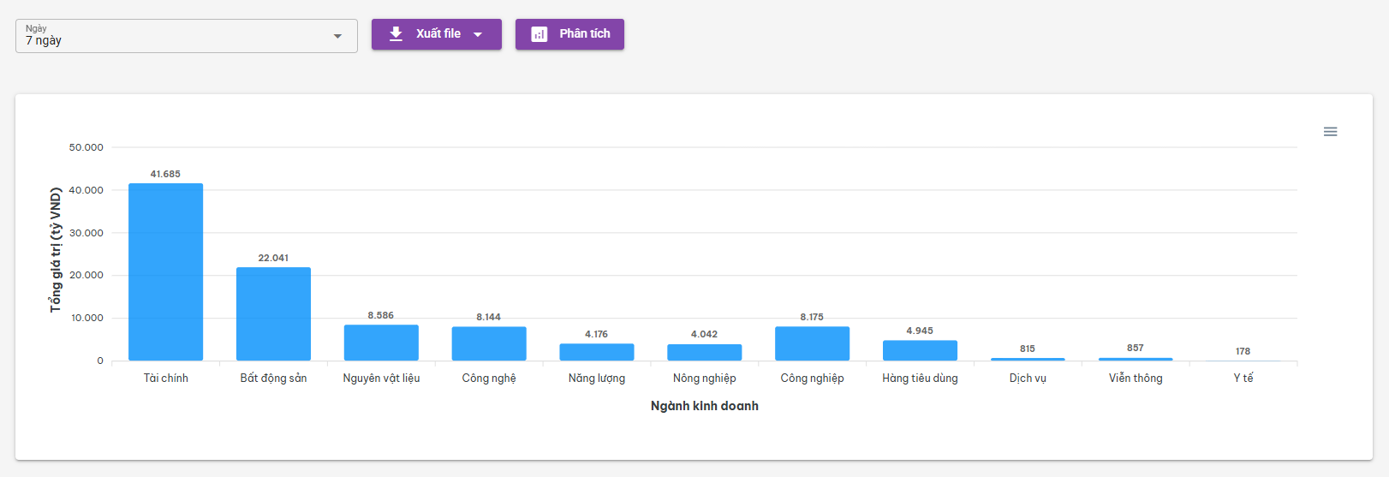Click the Y tế axis label
1389x477 pixels.
coord(1243,378)
